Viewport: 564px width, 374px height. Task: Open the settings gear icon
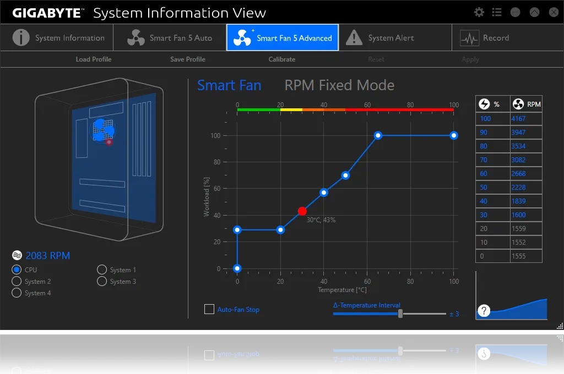[x=479, y=12]
